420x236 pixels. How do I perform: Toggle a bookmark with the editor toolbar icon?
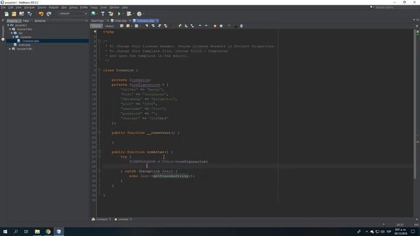tap(192, 26)
